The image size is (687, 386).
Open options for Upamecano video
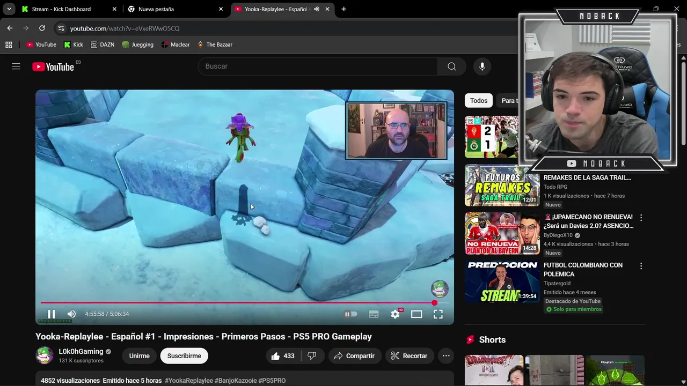[641, 218]
